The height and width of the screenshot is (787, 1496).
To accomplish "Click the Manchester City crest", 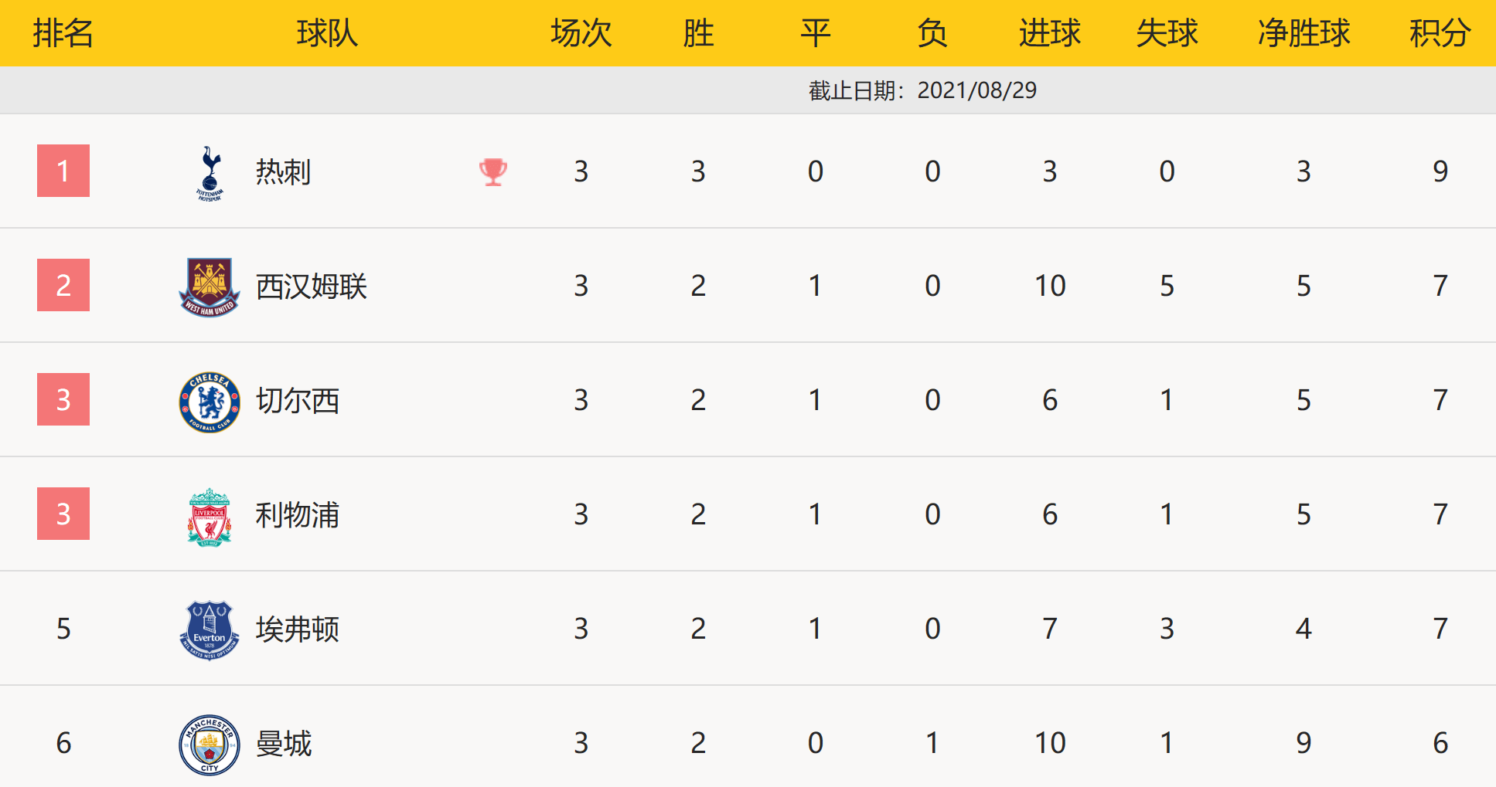I will [x=210, y=745].
